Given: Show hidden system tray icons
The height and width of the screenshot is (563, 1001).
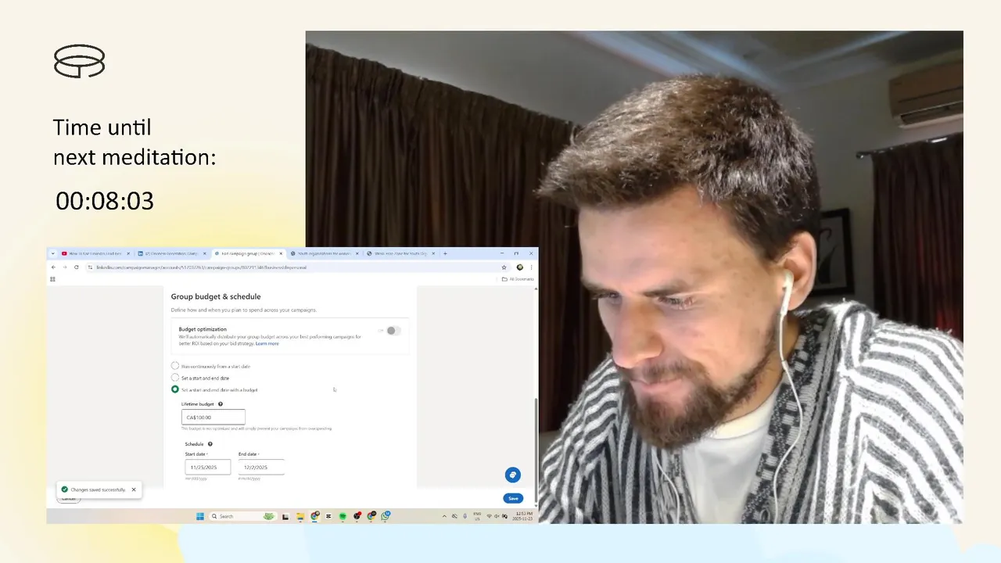Looking at the screenshot, I should [444, 516].
